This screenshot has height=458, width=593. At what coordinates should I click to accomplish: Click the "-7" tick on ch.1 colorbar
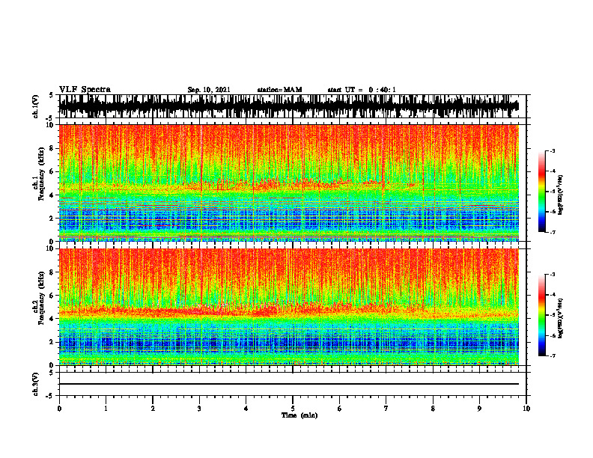pyautogui.click(x=553, y=233)
